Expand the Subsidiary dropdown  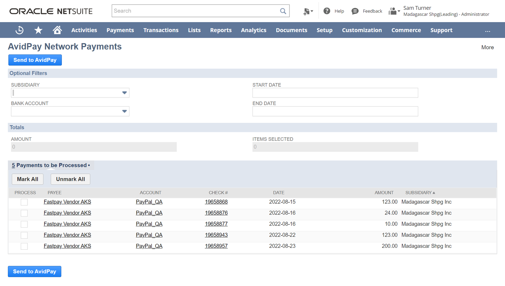[124, 93]
